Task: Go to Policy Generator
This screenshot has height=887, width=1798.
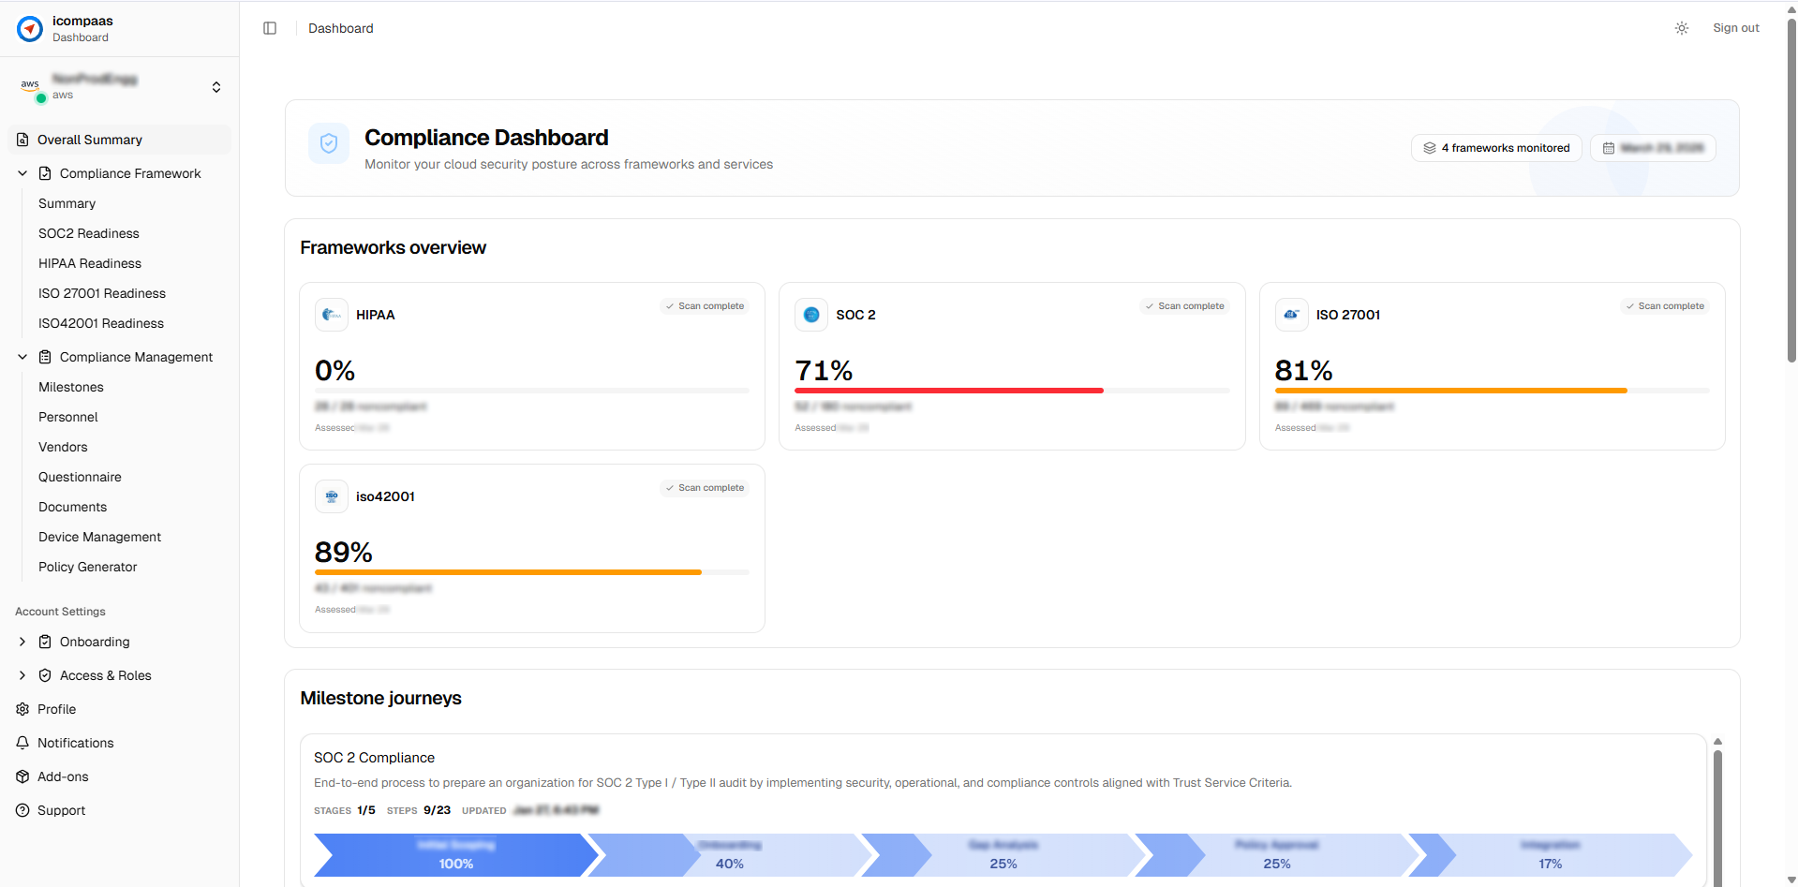Action: click(88, 567)
